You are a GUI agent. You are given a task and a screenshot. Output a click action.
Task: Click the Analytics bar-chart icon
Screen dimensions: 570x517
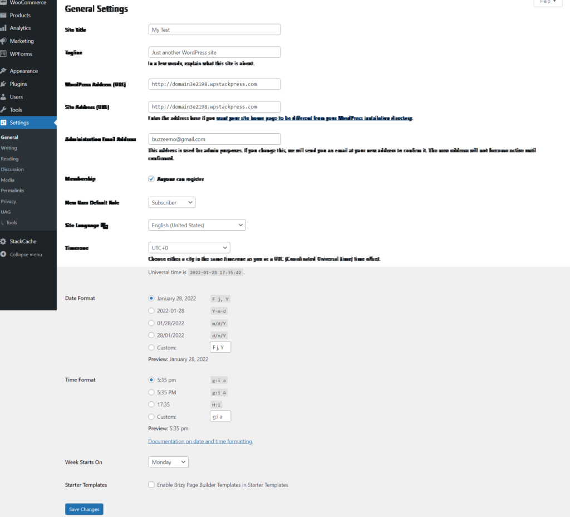(3, 28)
